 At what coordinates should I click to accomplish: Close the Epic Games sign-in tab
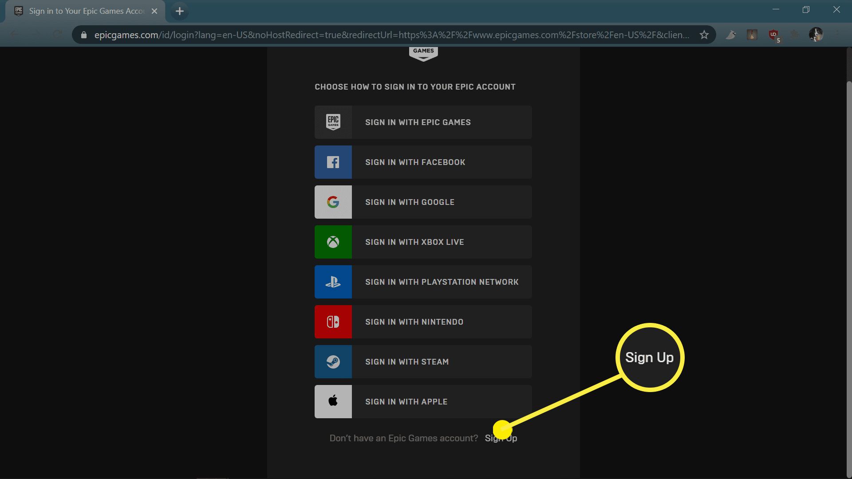(x=154, y=11)
